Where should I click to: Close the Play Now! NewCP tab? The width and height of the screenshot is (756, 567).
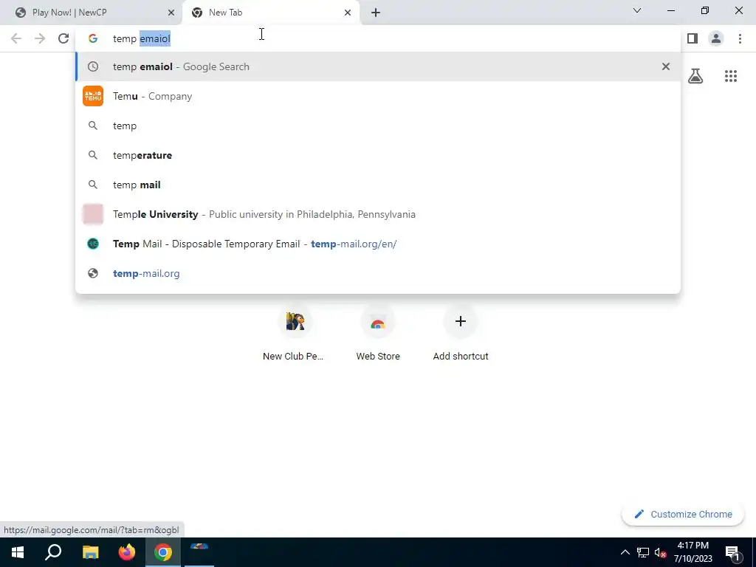[171, 13]
